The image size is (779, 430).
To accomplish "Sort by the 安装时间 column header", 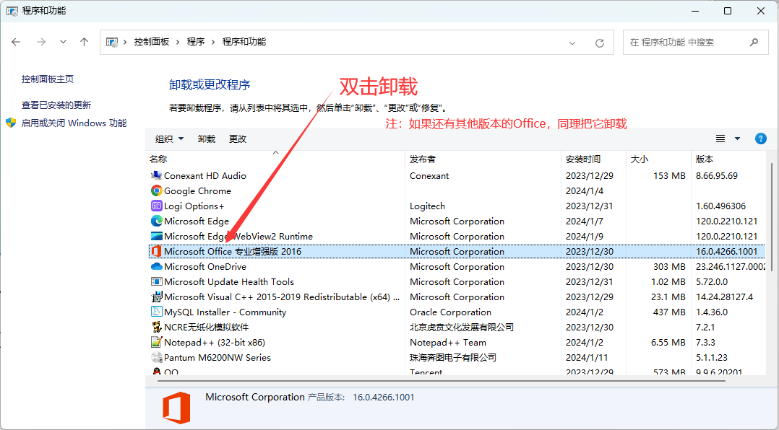I will tap(583, 159).
